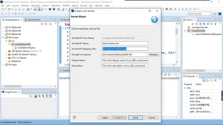Viewport: 223px width, 125px height.
Task: Open the Window menu
Action: [99, 6]
